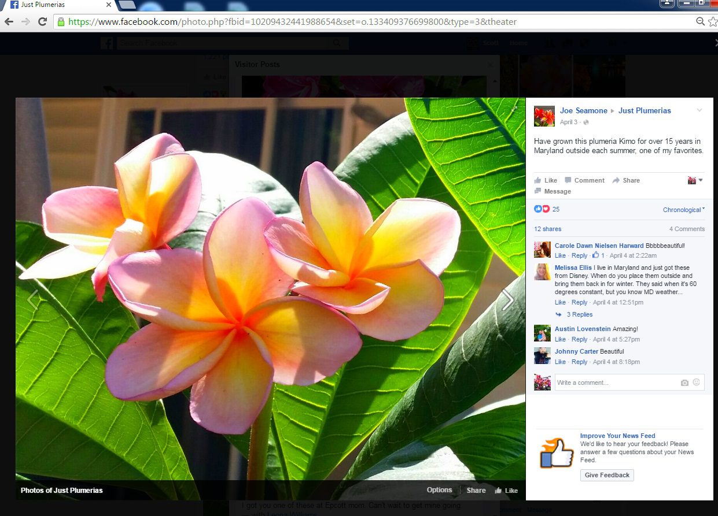Open the emoji picker in comment box
Screen dimensions: 718x516
click(x=696, y=383)
